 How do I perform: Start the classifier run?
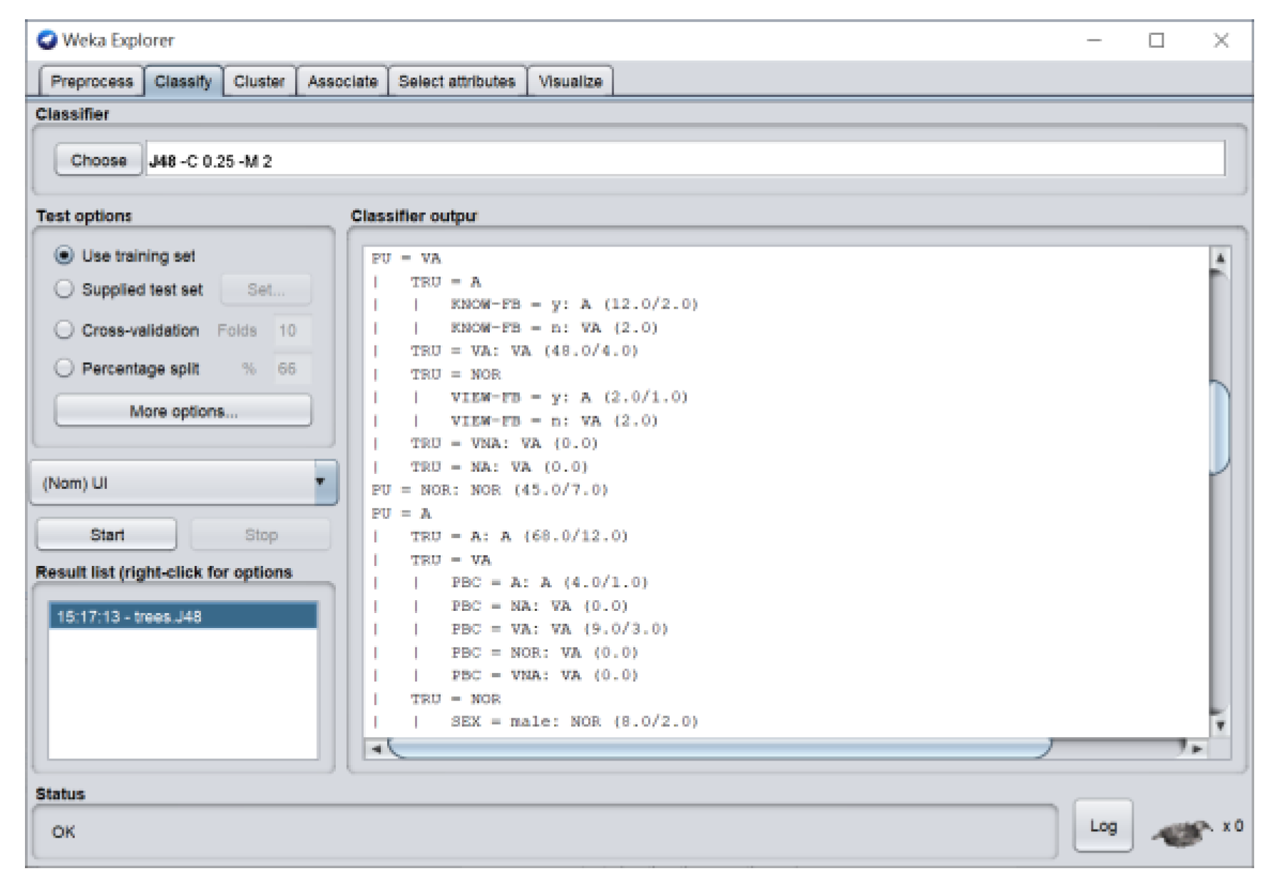tap(107, 535)
